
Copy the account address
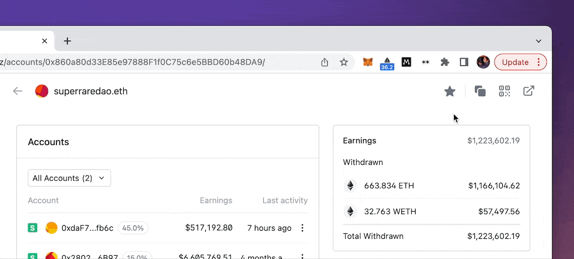[480, 91]
